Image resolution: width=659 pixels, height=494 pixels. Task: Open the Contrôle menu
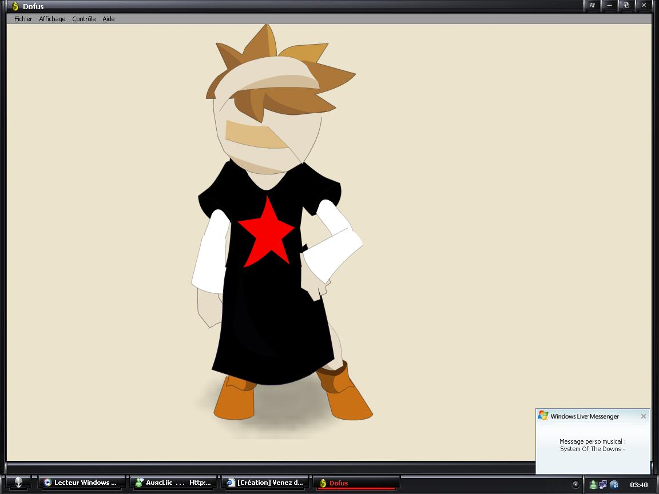(84, 19)
